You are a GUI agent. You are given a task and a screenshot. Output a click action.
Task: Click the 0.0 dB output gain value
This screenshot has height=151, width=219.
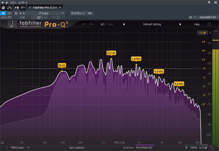pos(203,148)
